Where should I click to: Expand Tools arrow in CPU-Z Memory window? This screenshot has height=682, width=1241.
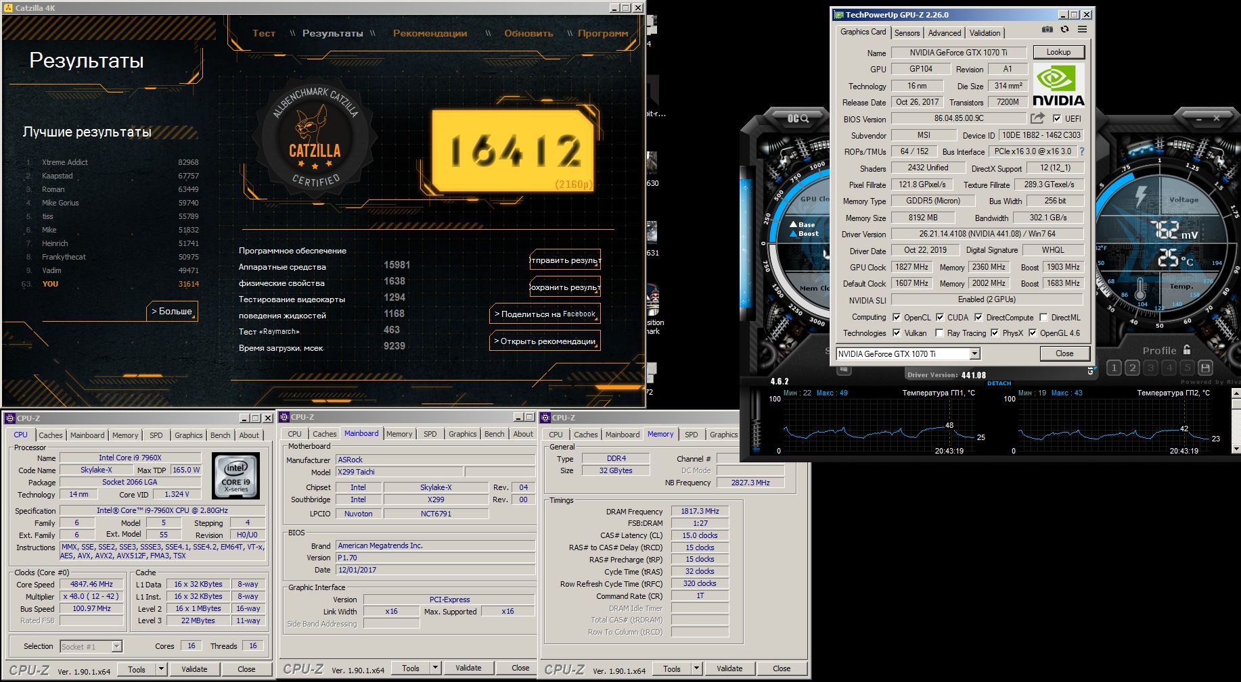point(696,668)
